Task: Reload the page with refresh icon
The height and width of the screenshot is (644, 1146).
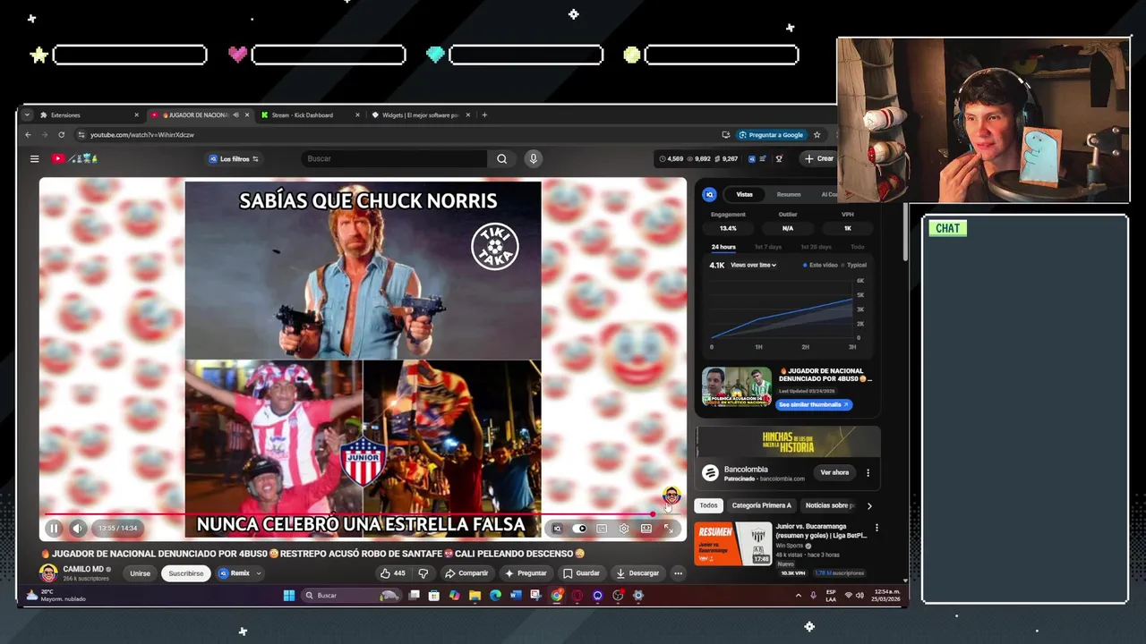Action: tap(61, 134)
